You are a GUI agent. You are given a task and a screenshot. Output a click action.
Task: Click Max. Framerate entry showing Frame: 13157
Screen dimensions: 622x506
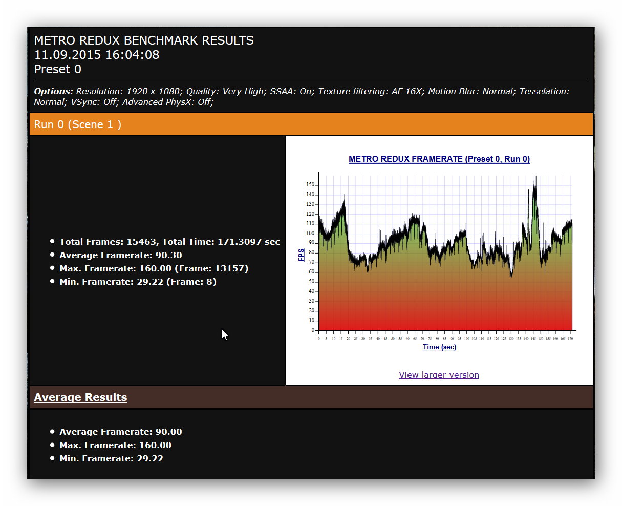pyautogui.click(x=154, y=268)
